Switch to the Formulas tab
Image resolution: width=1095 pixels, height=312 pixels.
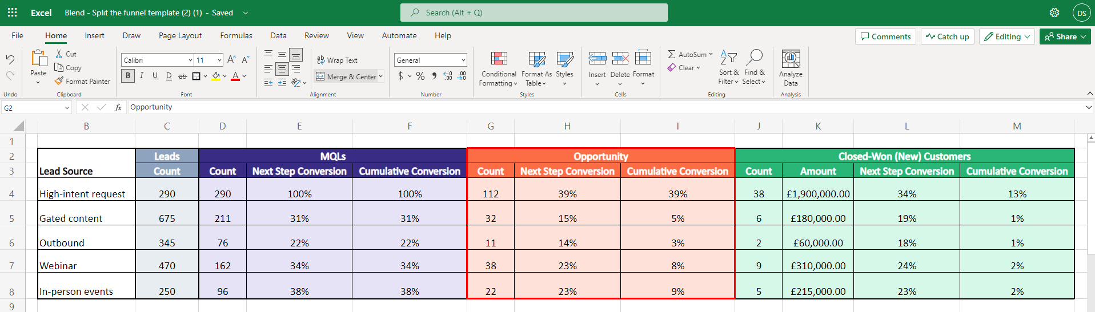pyautogui.click(x=236, y=35)
